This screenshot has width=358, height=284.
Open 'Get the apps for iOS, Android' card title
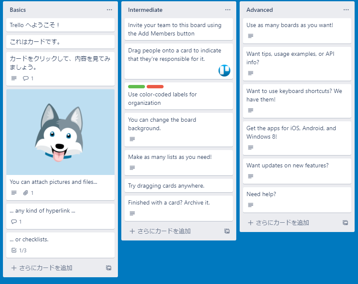291,132
